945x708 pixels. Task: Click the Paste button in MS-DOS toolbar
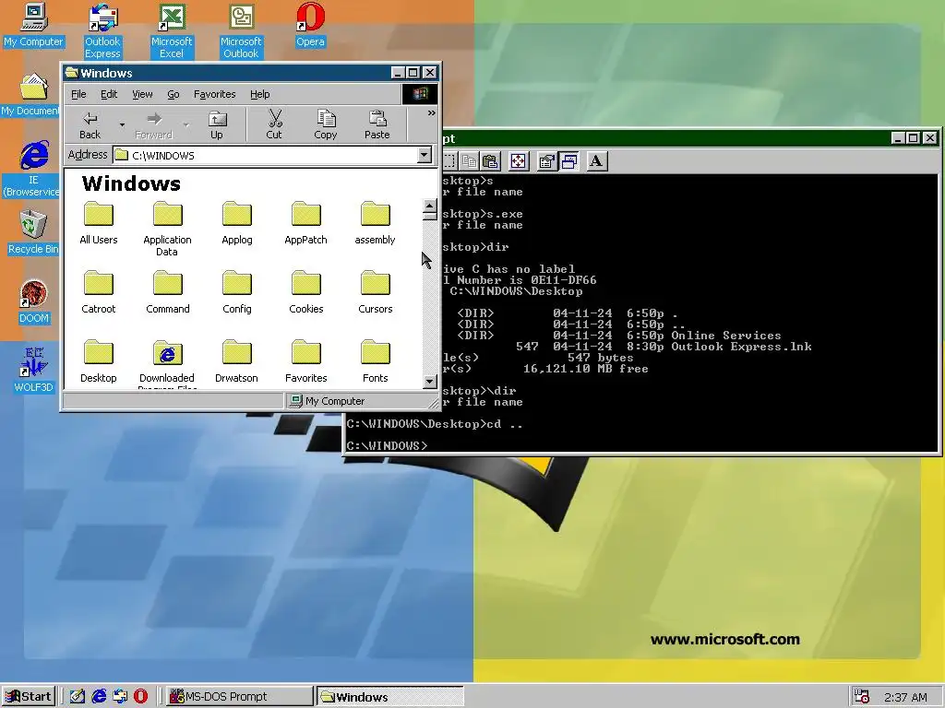tap(491, 160)
